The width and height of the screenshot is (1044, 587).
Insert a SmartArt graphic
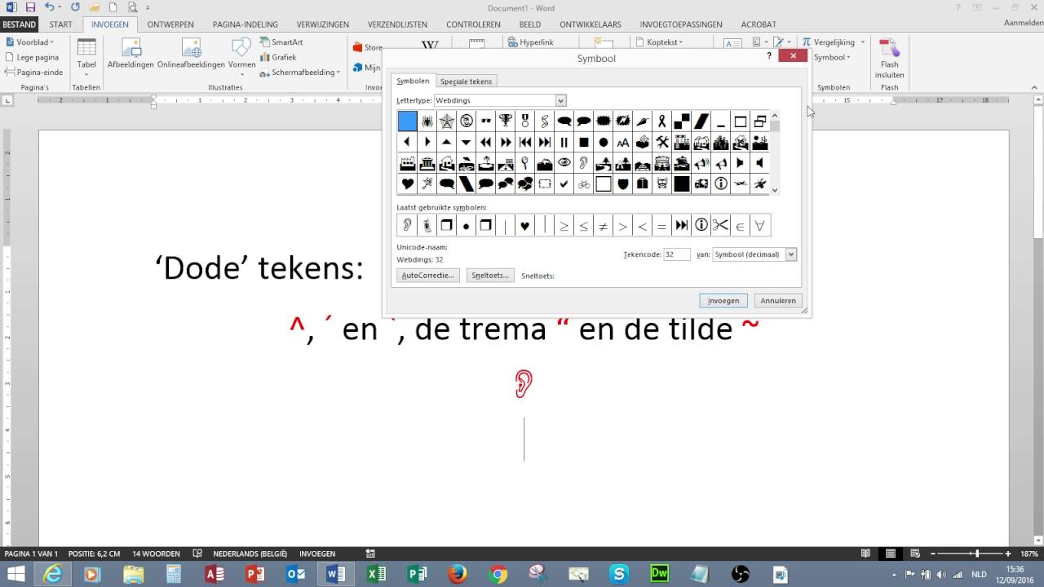pos(281,42)
